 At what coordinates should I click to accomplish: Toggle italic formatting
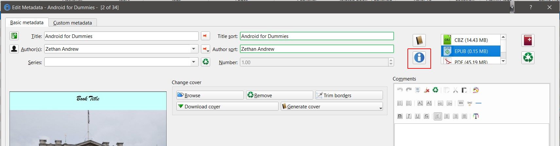[408, 116]
